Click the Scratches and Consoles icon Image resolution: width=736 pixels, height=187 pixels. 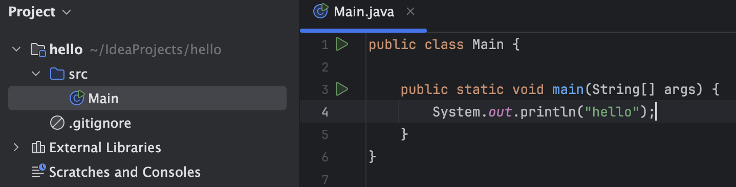click(x=38, y=172)
